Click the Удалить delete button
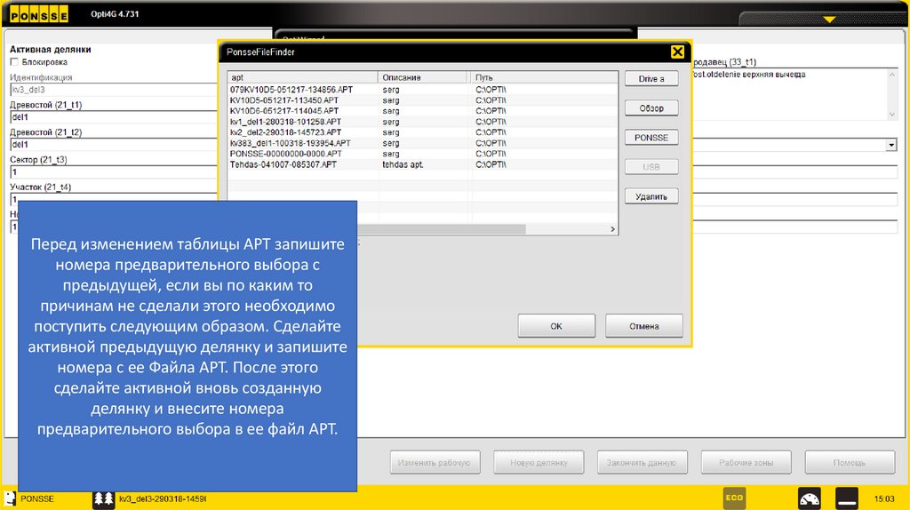910x510 pixels. pyautogui.click(x=651, y=196)
